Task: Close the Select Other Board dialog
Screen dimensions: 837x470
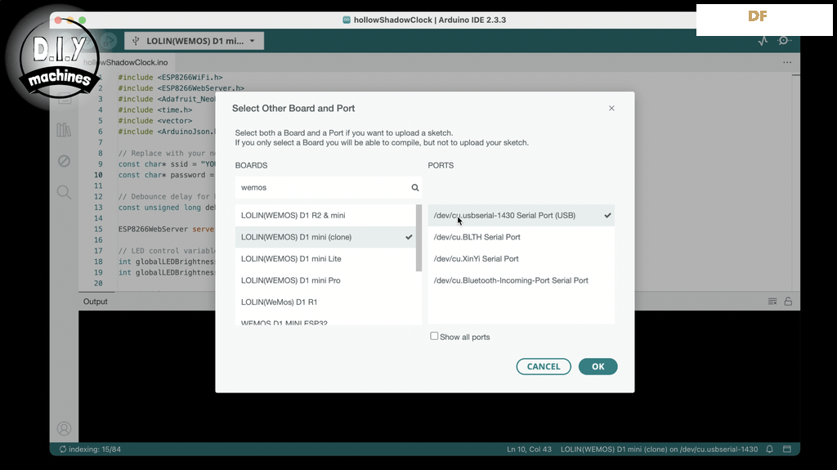Action: click(x=611, y=108)
